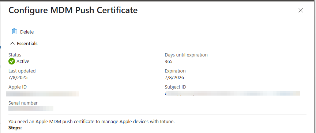Close the Configure MDM Push Certificate pane

click(x=301, y=10)
